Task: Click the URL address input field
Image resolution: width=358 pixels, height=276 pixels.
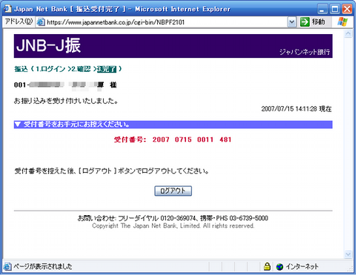Action: (x=162, y=22)
